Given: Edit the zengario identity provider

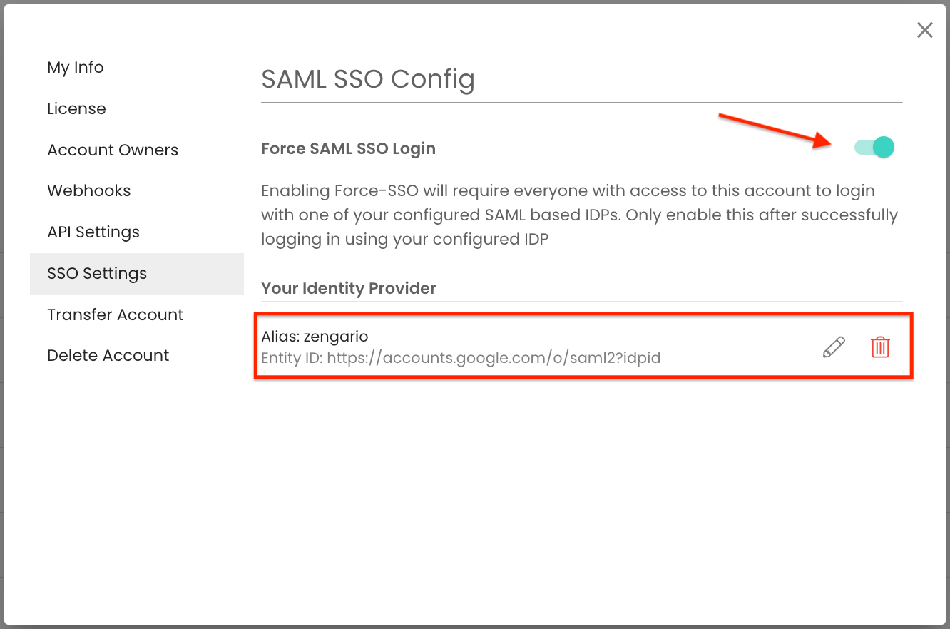Looking at the screenshot, I should pyautogui.click(x=833, y=347).
